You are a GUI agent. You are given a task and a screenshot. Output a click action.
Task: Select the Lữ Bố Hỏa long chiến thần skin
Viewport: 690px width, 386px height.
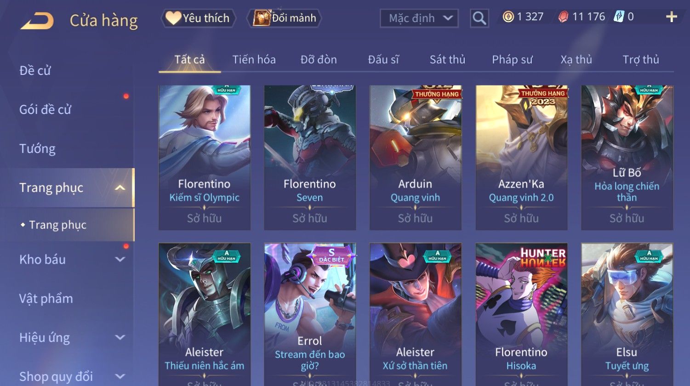[627, 158]
